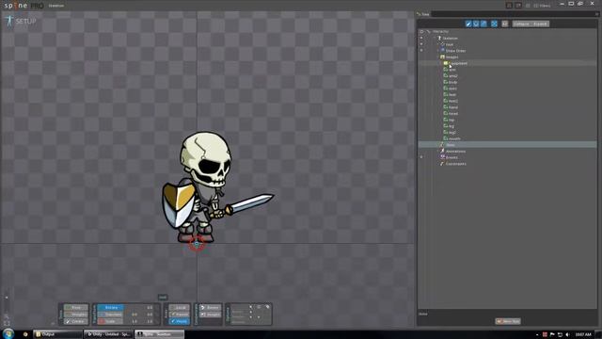Expand the tree hierarchy
The image size is (602, 339).
[x=540, y=24]
